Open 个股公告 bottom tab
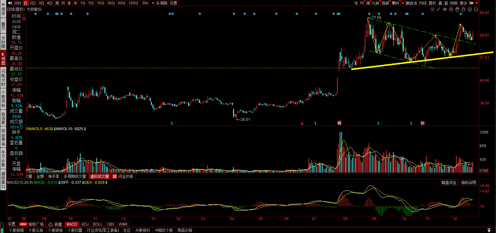The image size is (496, 233). click(x=36, y=230)
